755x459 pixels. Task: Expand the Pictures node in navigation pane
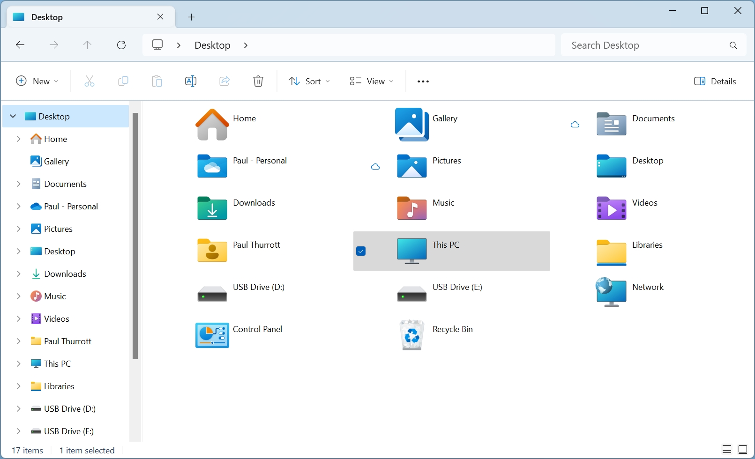pos(19,229)
